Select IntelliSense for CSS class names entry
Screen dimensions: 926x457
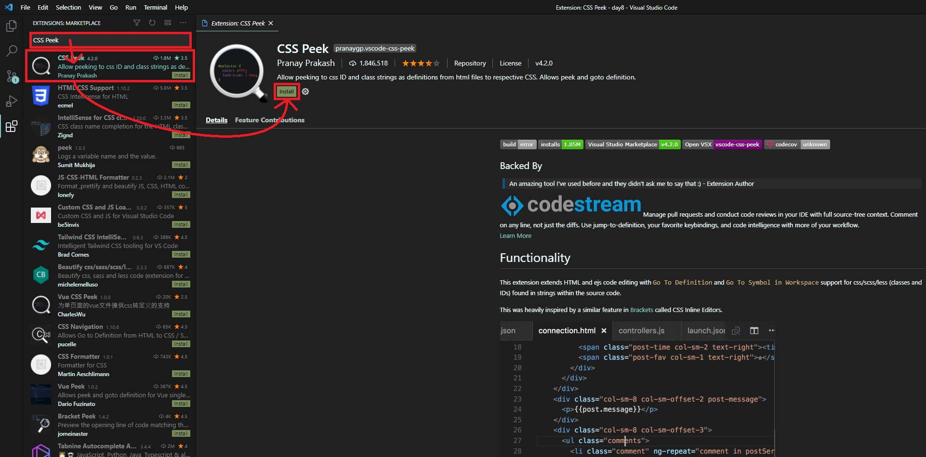(x=111, y=126)
